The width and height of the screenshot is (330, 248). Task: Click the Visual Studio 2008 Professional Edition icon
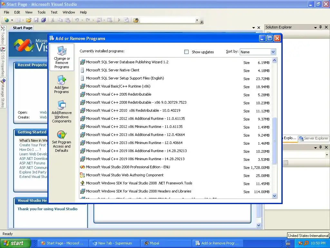click(82, 167)
